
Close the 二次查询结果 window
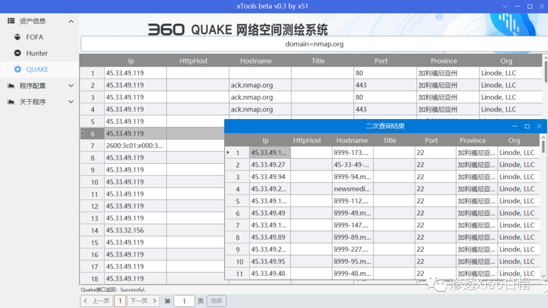[x=539, y=126]
